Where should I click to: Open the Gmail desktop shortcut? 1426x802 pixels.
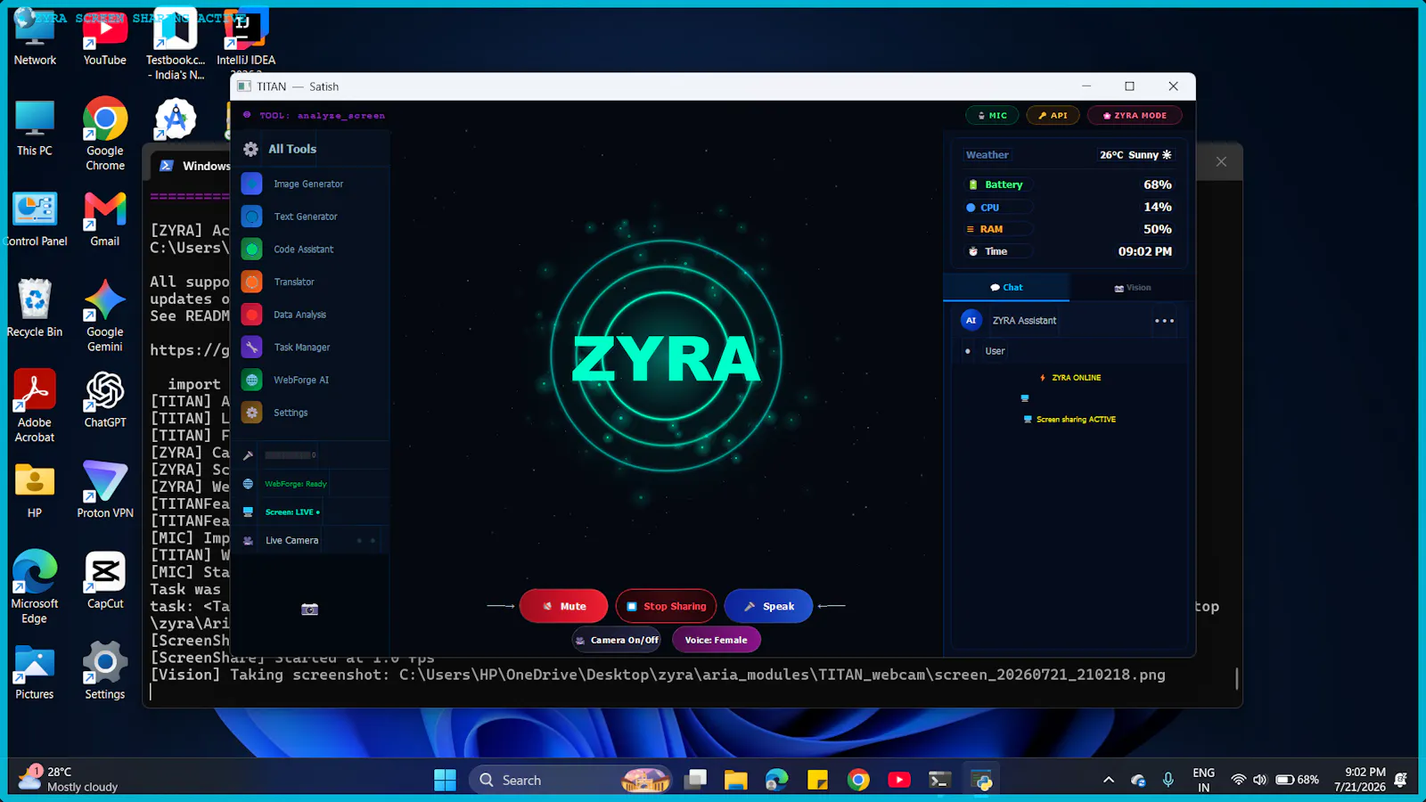[x=105, y=219]
